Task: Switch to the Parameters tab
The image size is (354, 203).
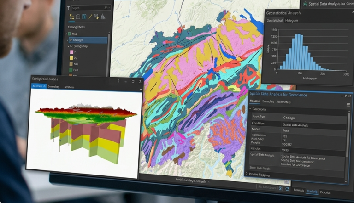Action: pyautogui.click(x=283, y=102)
